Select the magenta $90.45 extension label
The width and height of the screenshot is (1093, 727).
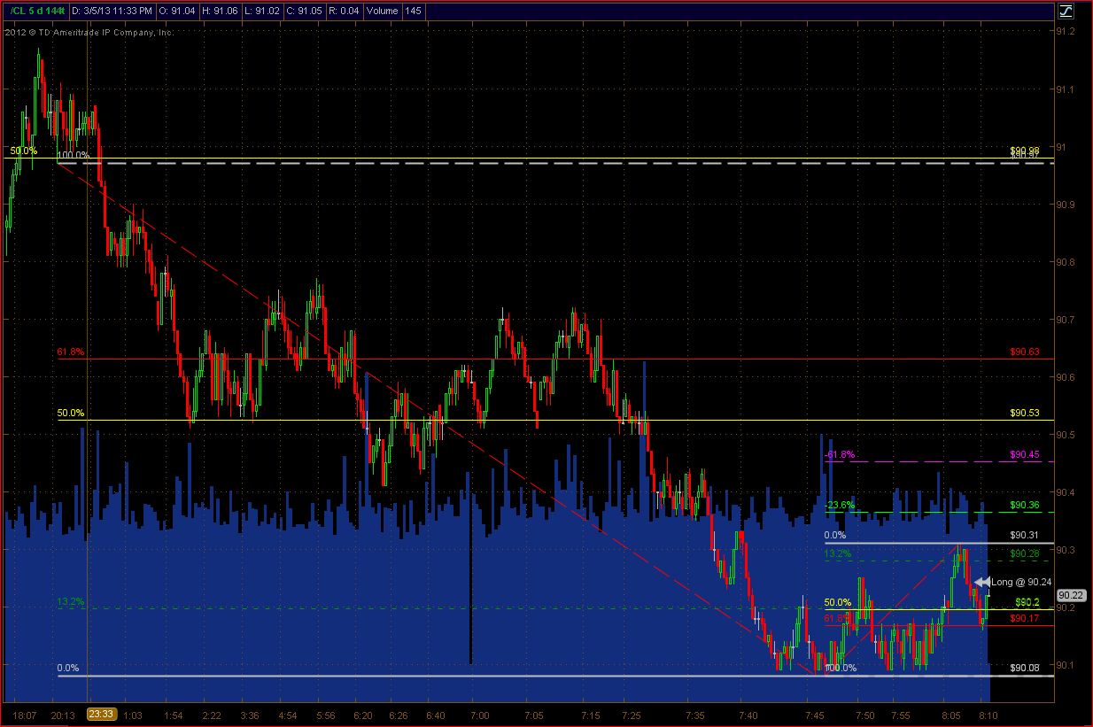(1024, 454)
